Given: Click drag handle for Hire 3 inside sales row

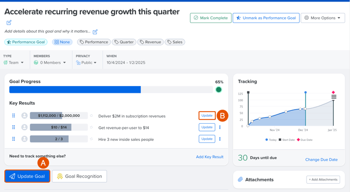Looking at the screenshot, I should pos(14,139).
